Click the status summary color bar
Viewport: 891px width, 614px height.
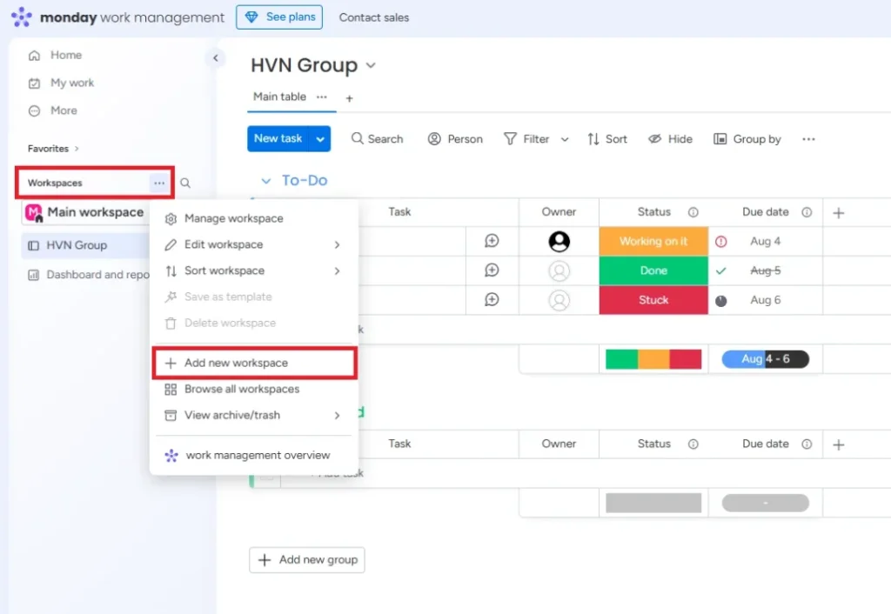click(653, 359)
